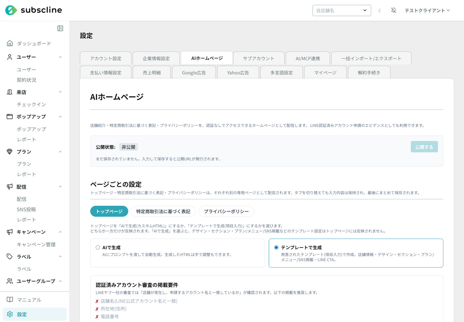The height and width of the screenshot is (322, 464).
Task: Open the AI/MCP連携 tab
Action: pyautogui.click(x=308, y=58)
